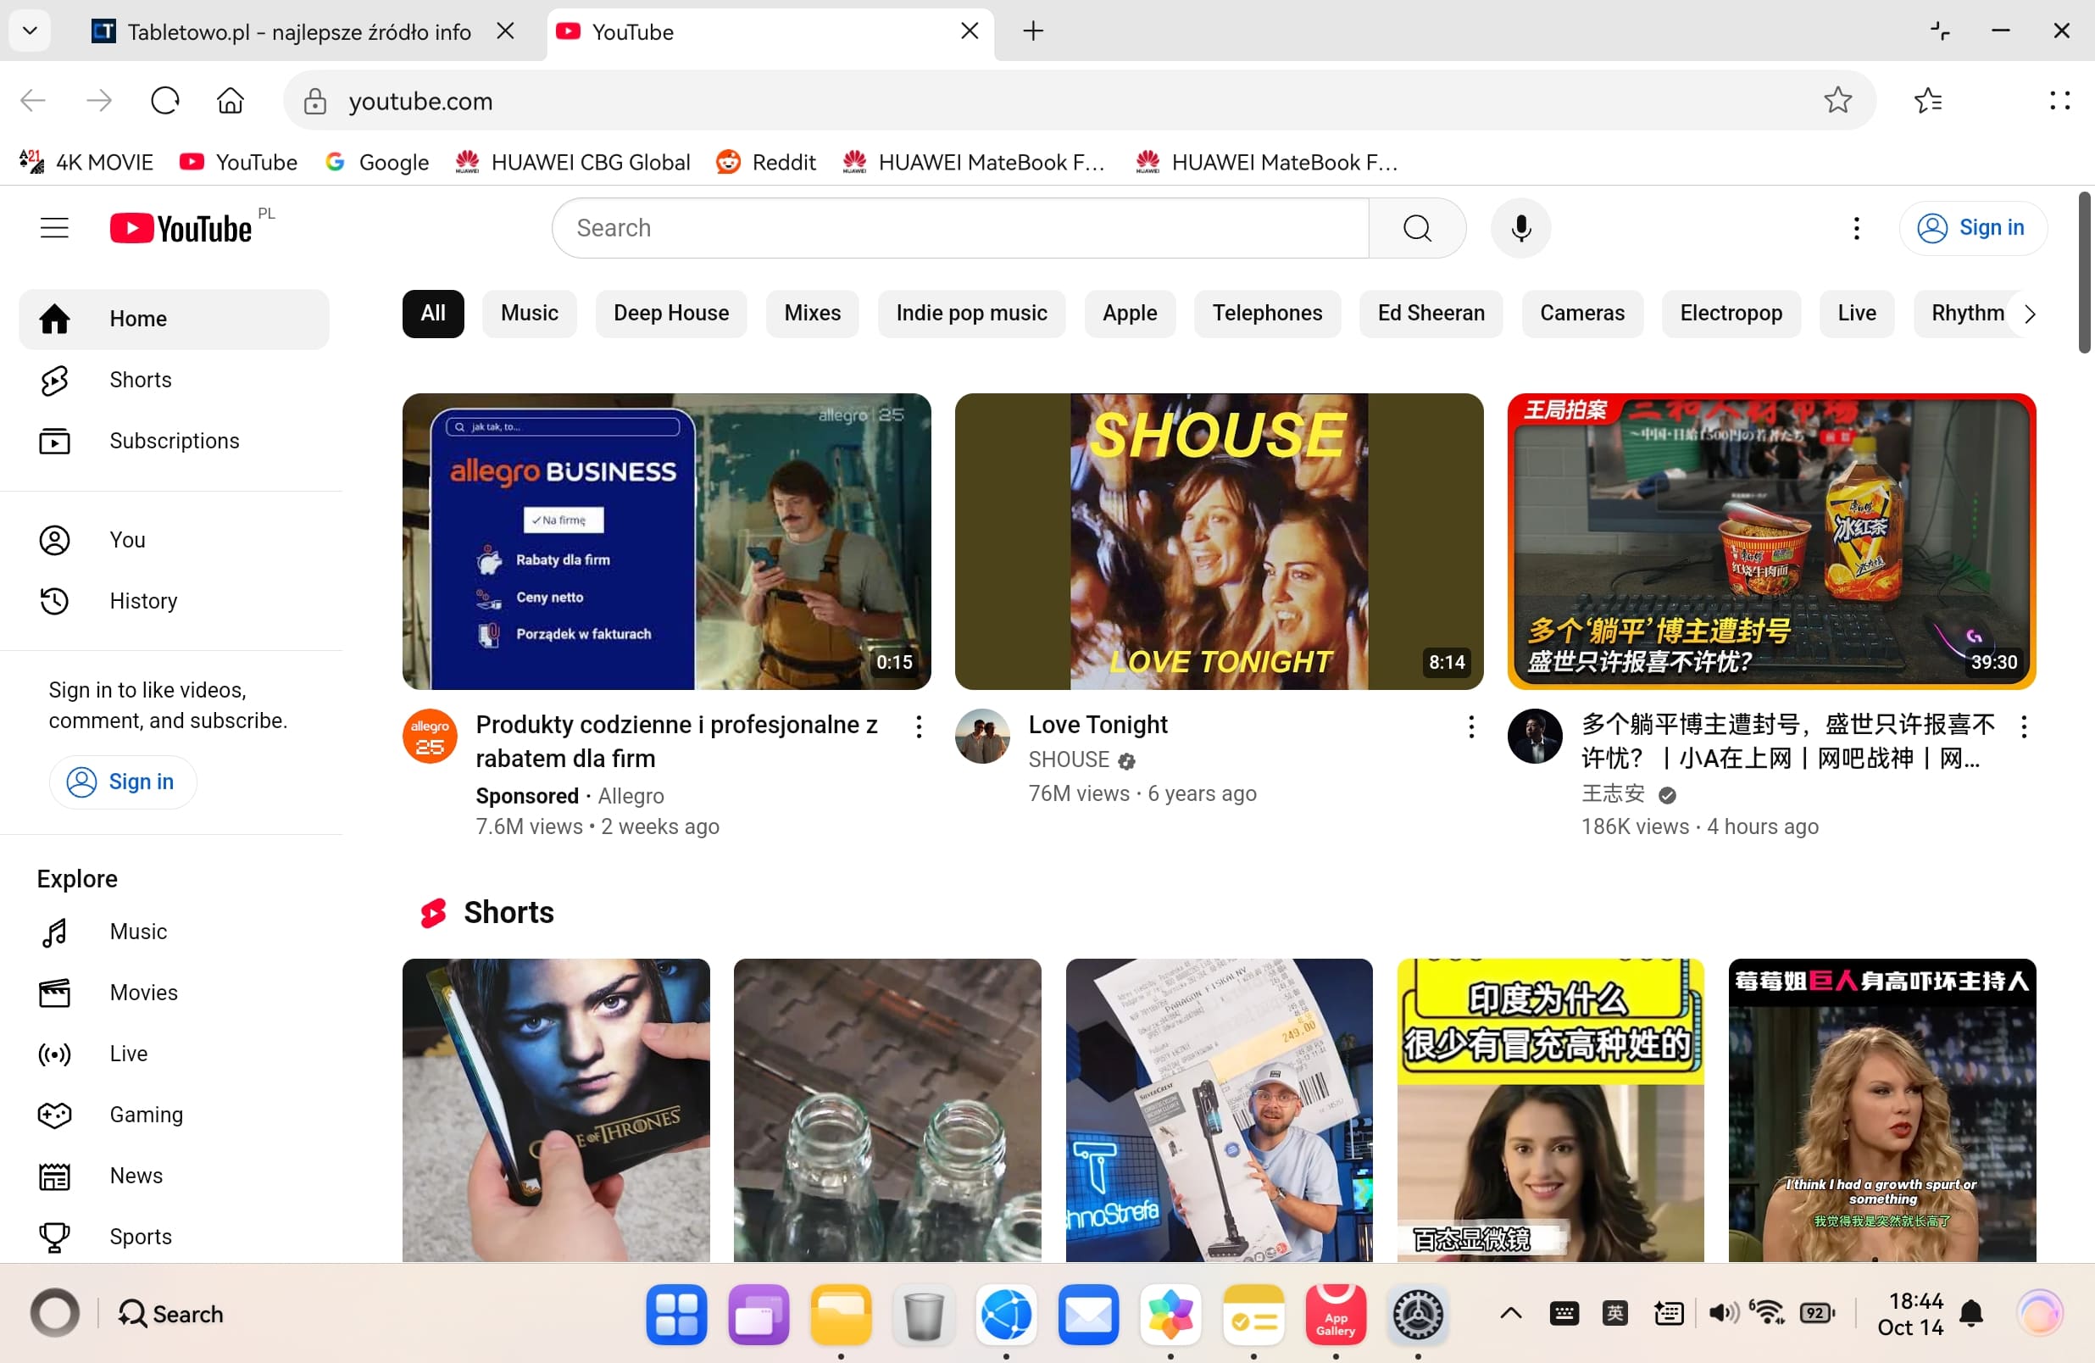
Task: Toggle the system volume speaker icon
Action: click(x=1723, y=1314)
